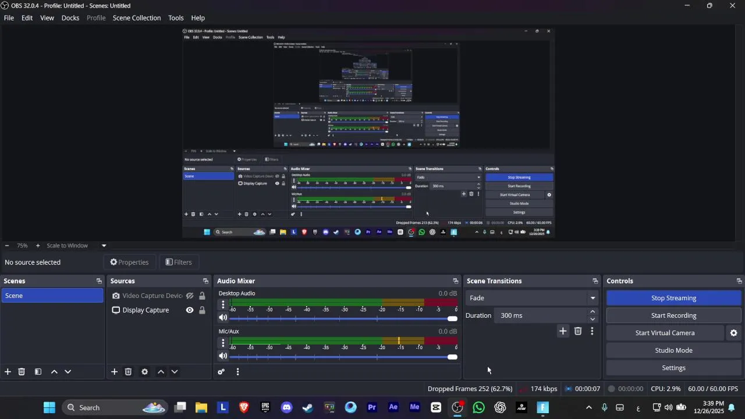Open source Properties button
The width and height of the screenshot is (745, 419).
pos(130,262)
